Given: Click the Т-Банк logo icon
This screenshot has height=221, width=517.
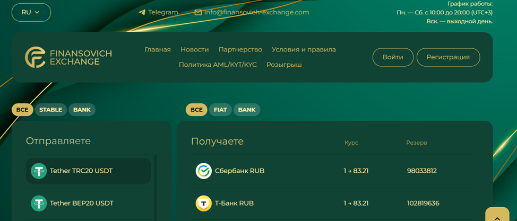Looking at the screenshot, I should (x=203, y=203).
